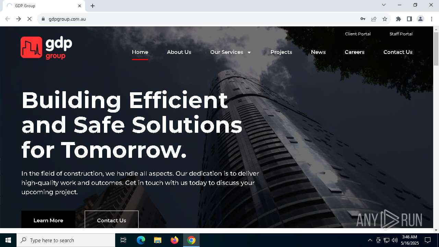Open network status tray icon
Viewport: 439px width, 247px height.
387,240
